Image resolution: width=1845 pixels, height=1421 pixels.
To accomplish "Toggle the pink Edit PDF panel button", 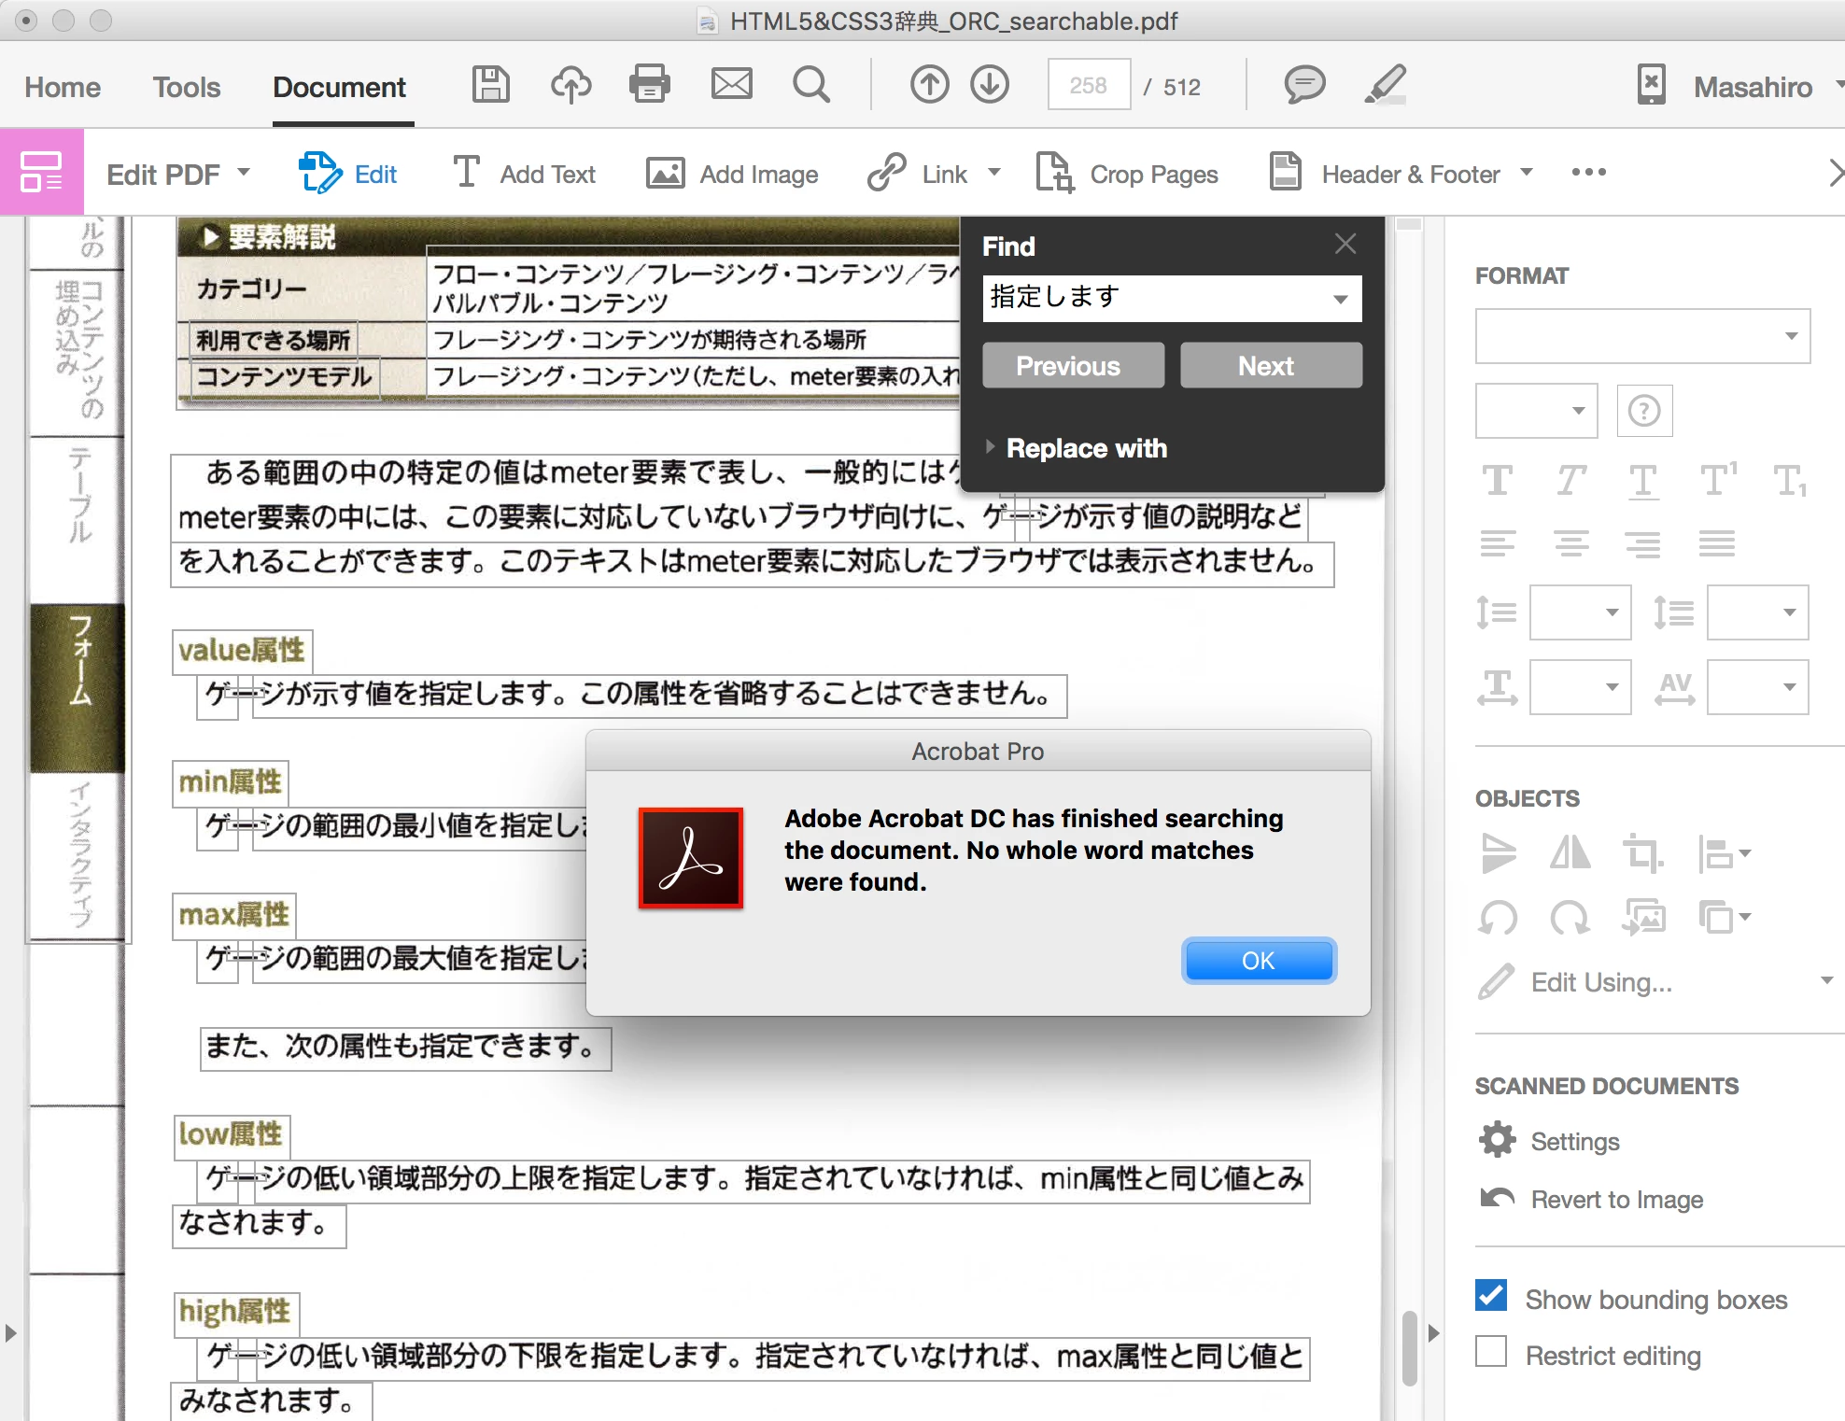I will point(41,172).
